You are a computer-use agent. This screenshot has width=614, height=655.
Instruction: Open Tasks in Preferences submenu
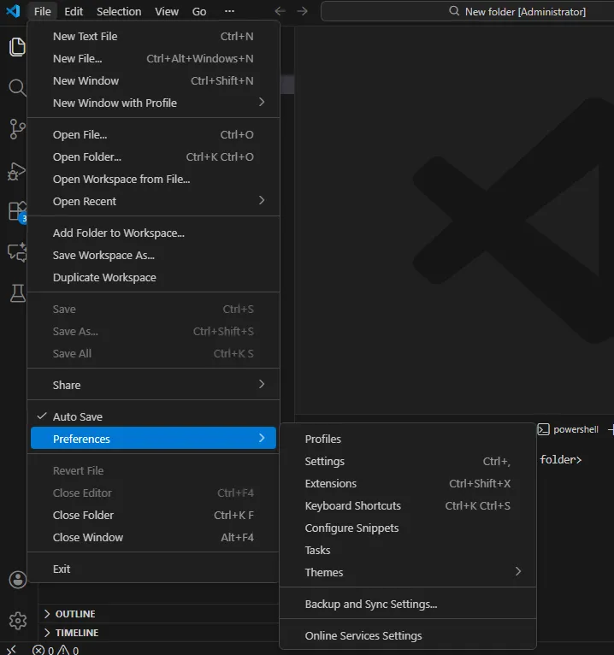[x=408, y=550]
